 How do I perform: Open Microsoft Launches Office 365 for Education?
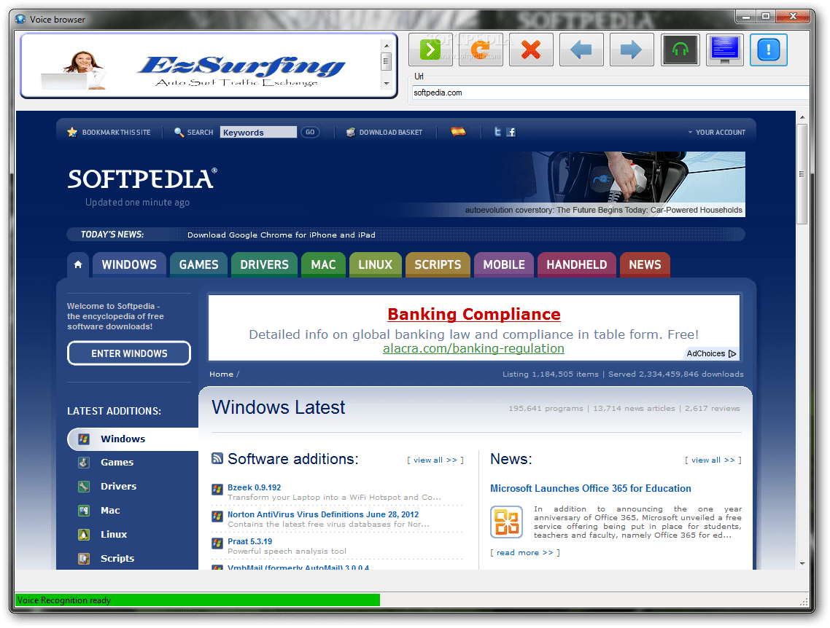click(591, 488)
